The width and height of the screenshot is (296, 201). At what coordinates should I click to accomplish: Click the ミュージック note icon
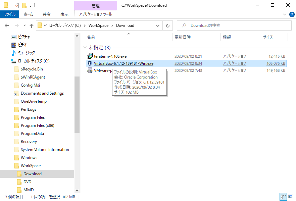13,53
